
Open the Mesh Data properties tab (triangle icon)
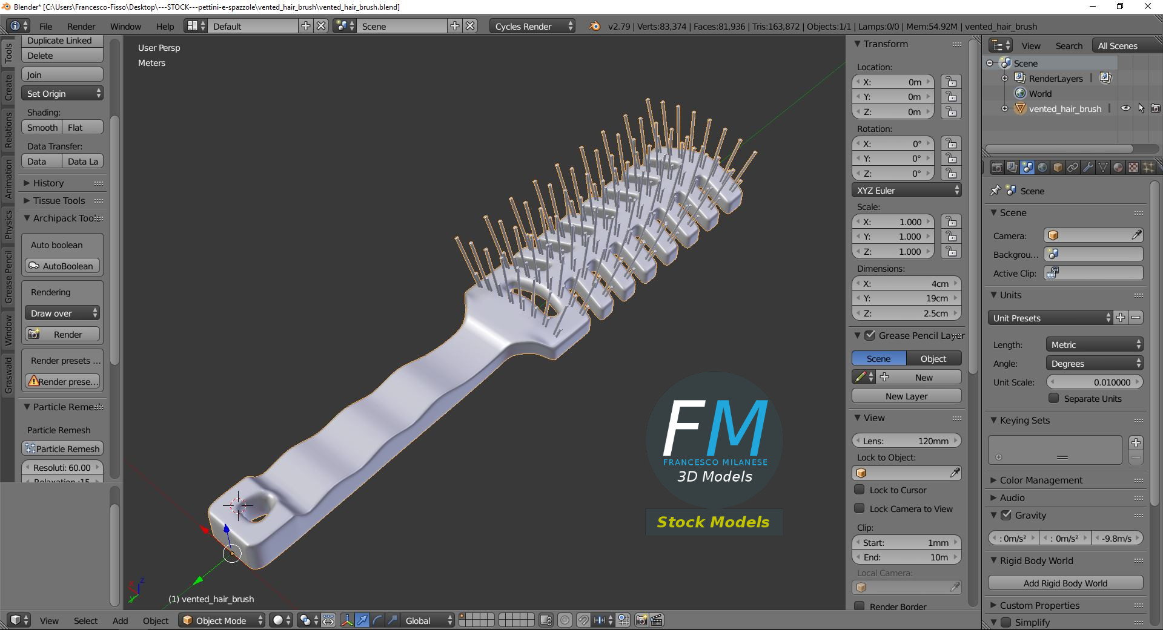point(1103,167)
